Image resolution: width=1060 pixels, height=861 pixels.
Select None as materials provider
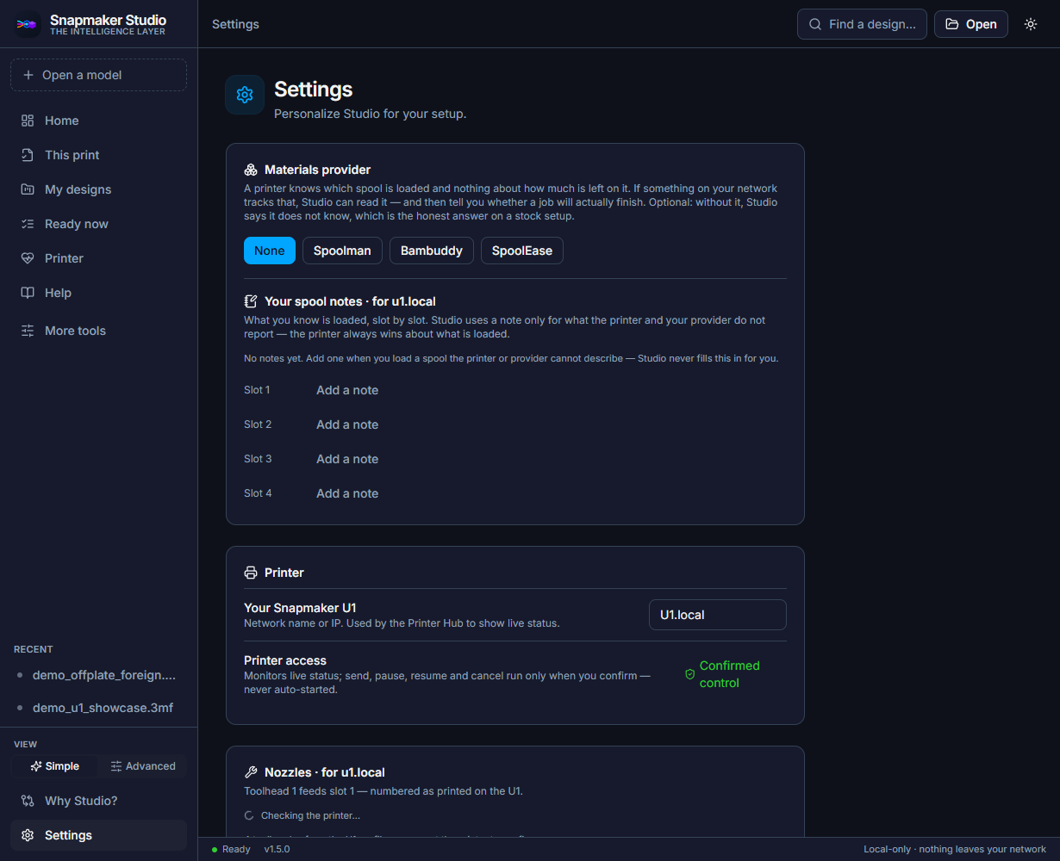(270, 251)
